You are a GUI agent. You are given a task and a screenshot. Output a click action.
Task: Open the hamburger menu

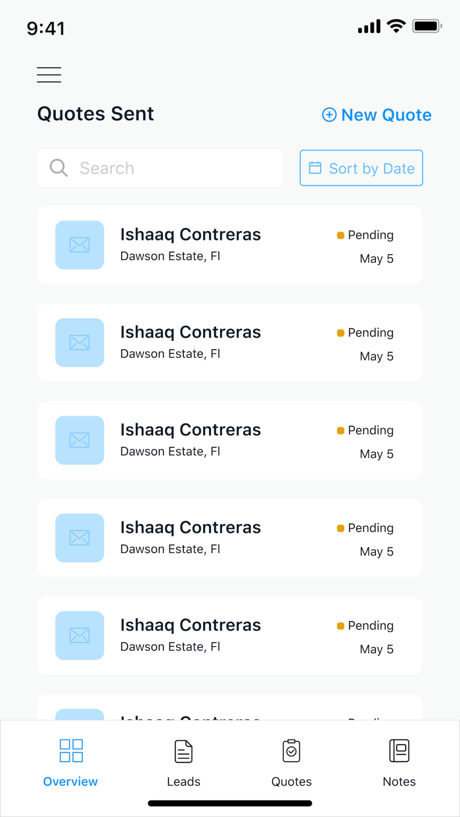point(49,74)
